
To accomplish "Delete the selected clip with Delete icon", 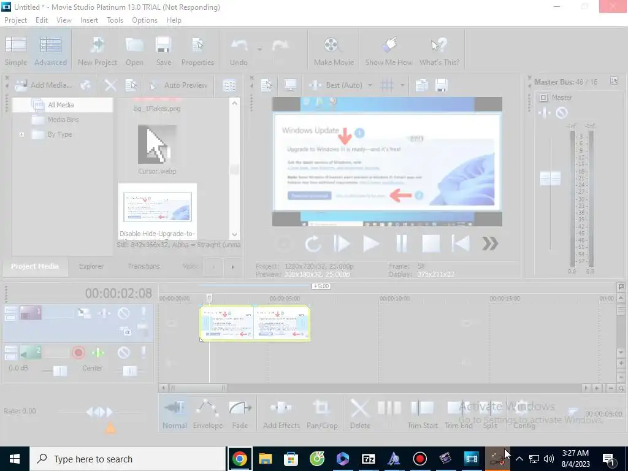I will tap(359, 415).
